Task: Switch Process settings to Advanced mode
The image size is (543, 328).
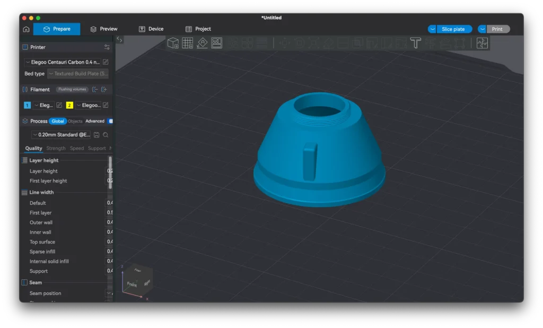Action: (x=95, y=121)
